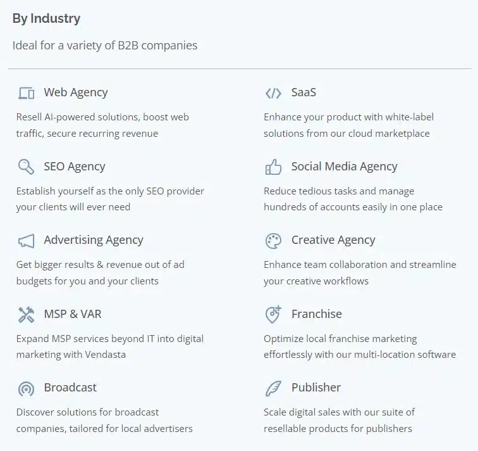Screen dimensions: 478x451
Task: Click the Publisher feather icon
Action: 273,388
